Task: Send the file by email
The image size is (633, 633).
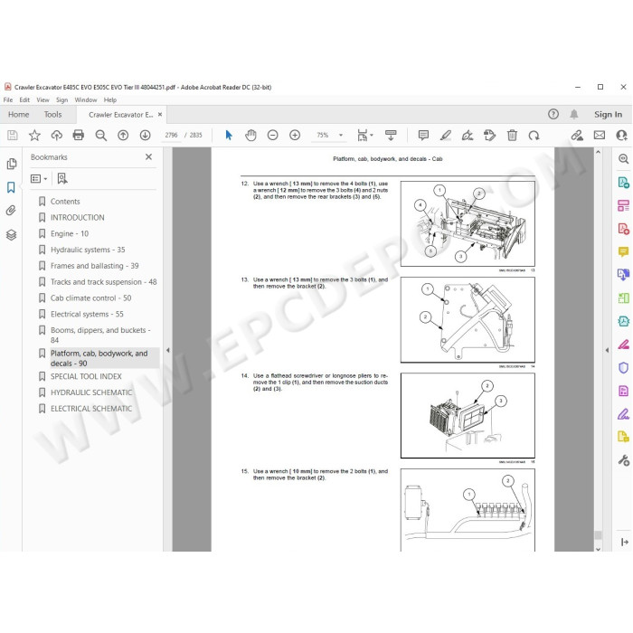Action: point(600,136)
